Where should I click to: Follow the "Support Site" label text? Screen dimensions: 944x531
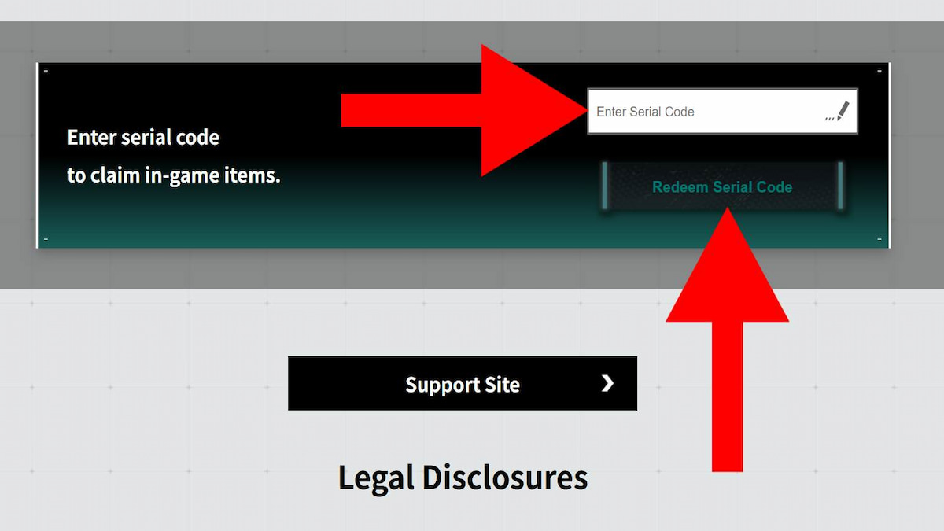(x=463, y=385)
